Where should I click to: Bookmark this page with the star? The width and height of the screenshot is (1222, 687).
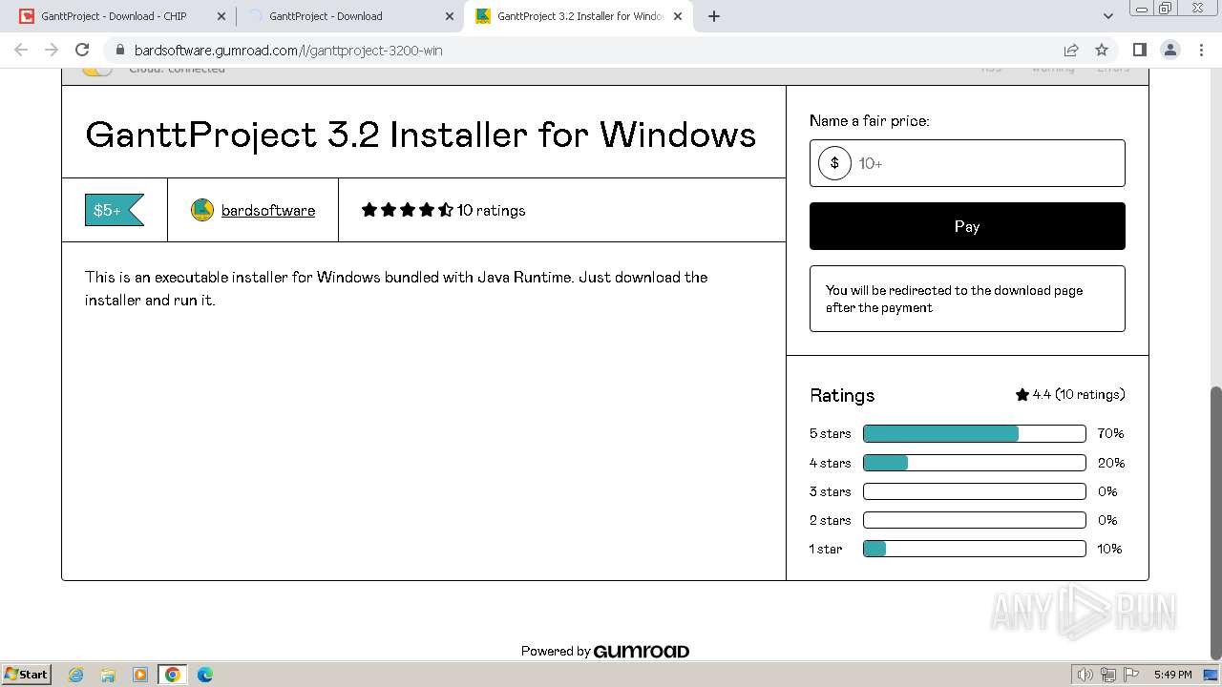1102,50
